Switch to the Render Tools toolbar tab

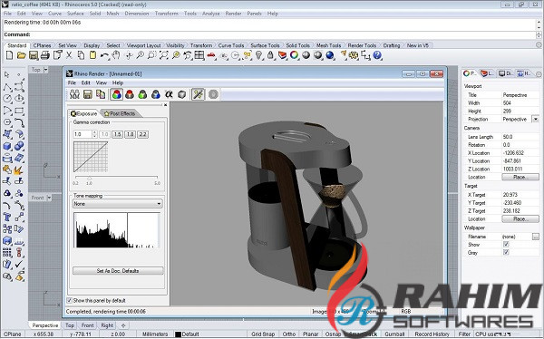(362, 45)
